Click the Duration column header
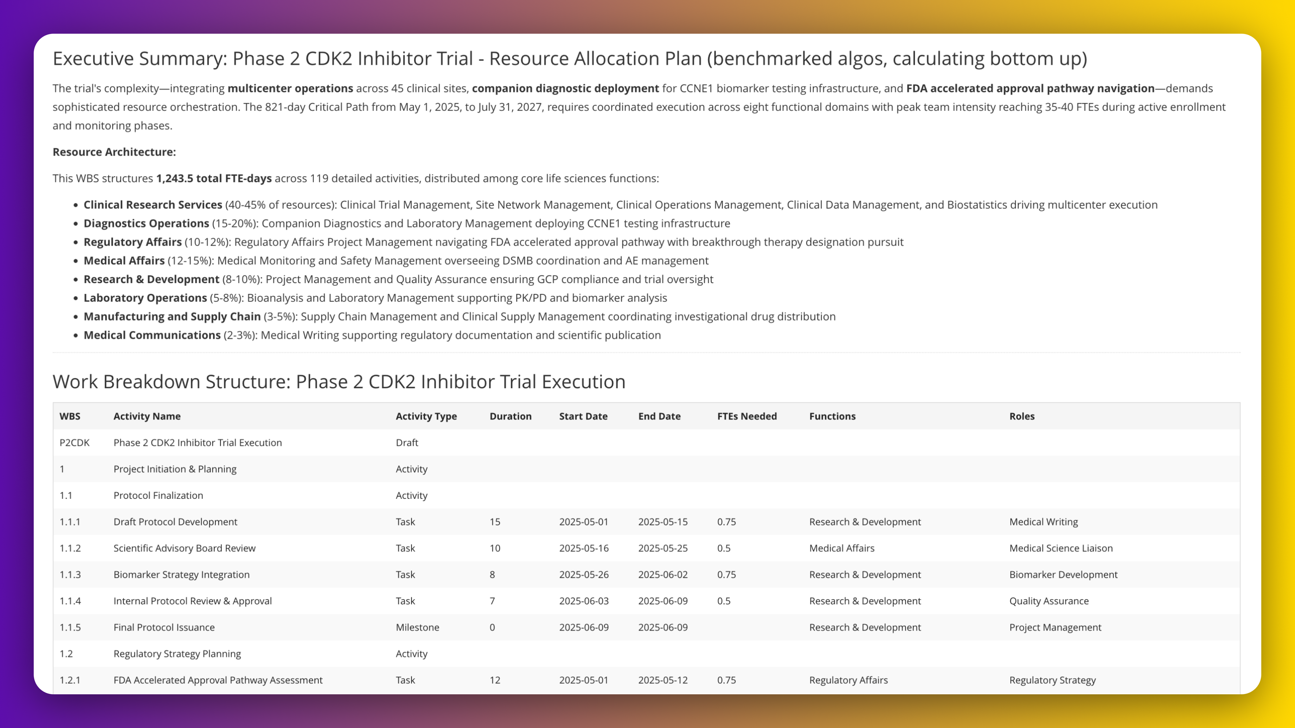Viewport: 1295px width, 728px height. click(x=510, y=416)
